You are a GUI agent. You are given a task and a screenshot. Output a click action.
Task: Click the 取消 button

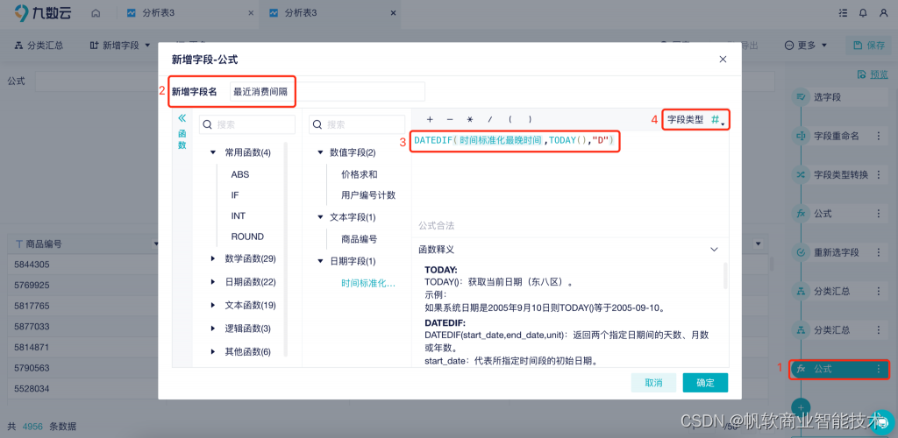tap(653, 383)
